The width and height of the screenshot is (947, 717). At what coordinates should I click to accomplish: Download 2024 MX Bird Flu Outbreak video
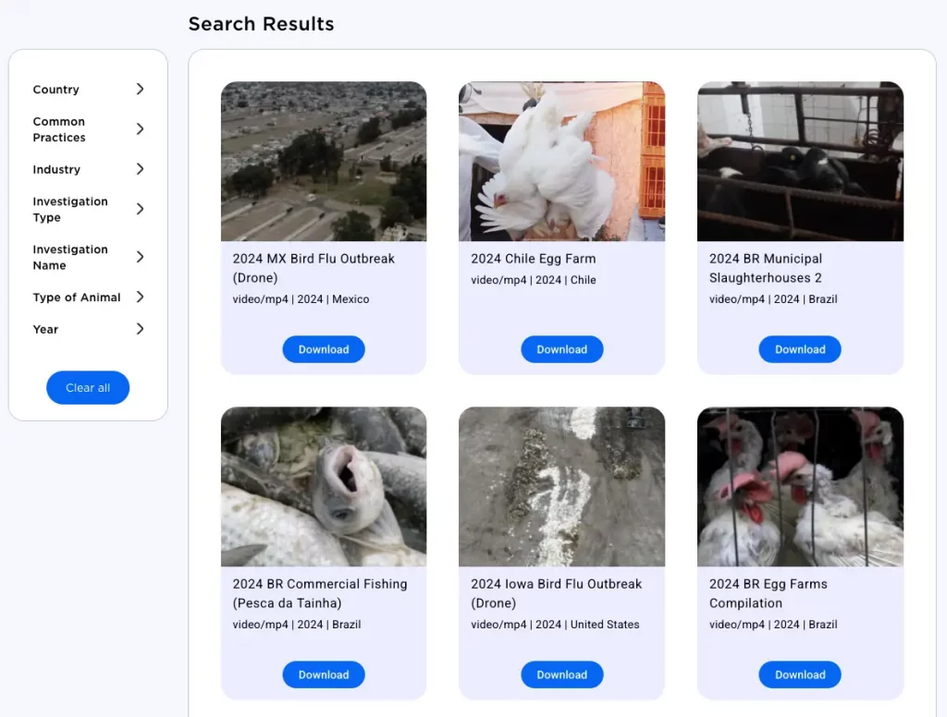[x=324, y=349]
